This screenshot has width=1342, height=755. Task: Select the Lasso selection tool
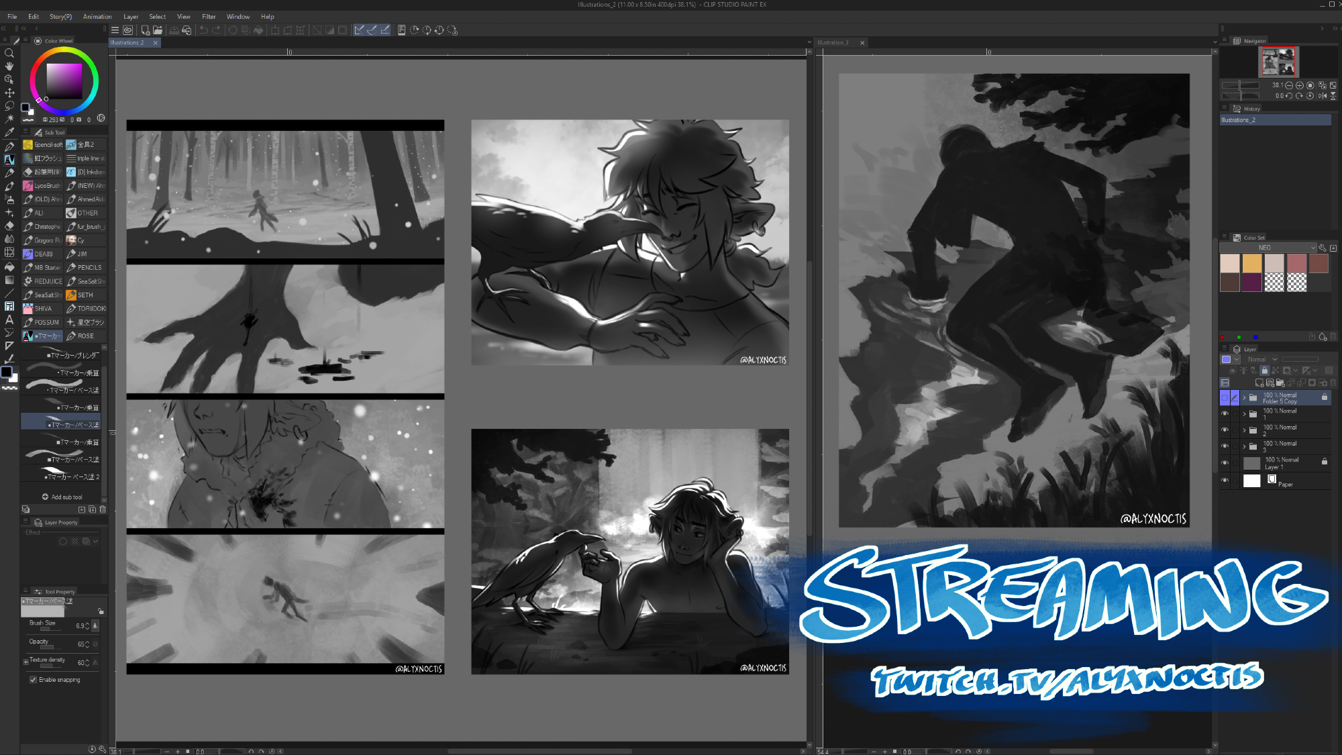click(9, 106)
